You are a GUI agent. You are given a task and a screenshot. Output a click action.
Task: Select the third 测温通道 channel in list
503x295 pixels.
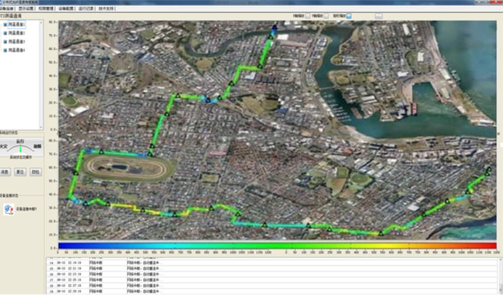click(16, 42)
